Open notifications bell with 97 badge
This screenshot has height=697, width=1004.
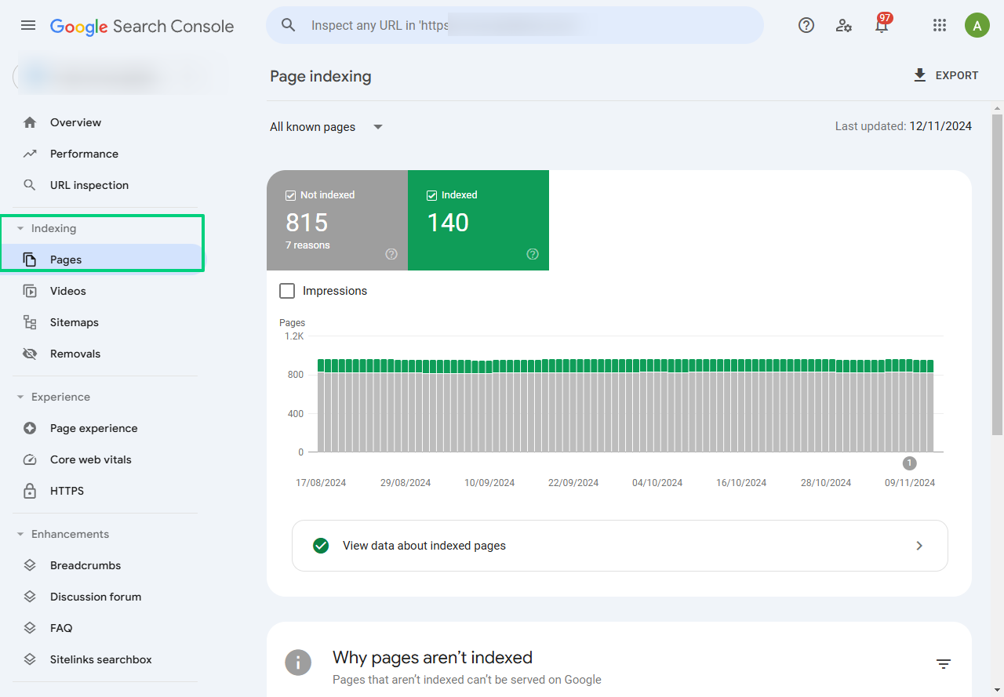click(882, 25)
